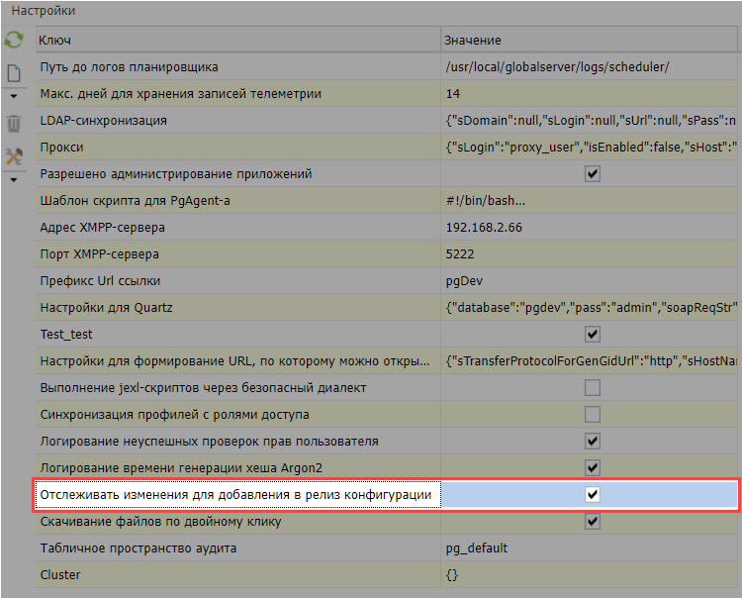Click the 'Значение' column header
The width and height of the screenshot is (742, 598).
coord(589,41)
